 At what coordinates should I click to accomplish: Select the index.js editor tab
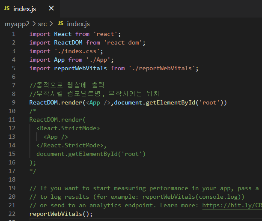30,9
